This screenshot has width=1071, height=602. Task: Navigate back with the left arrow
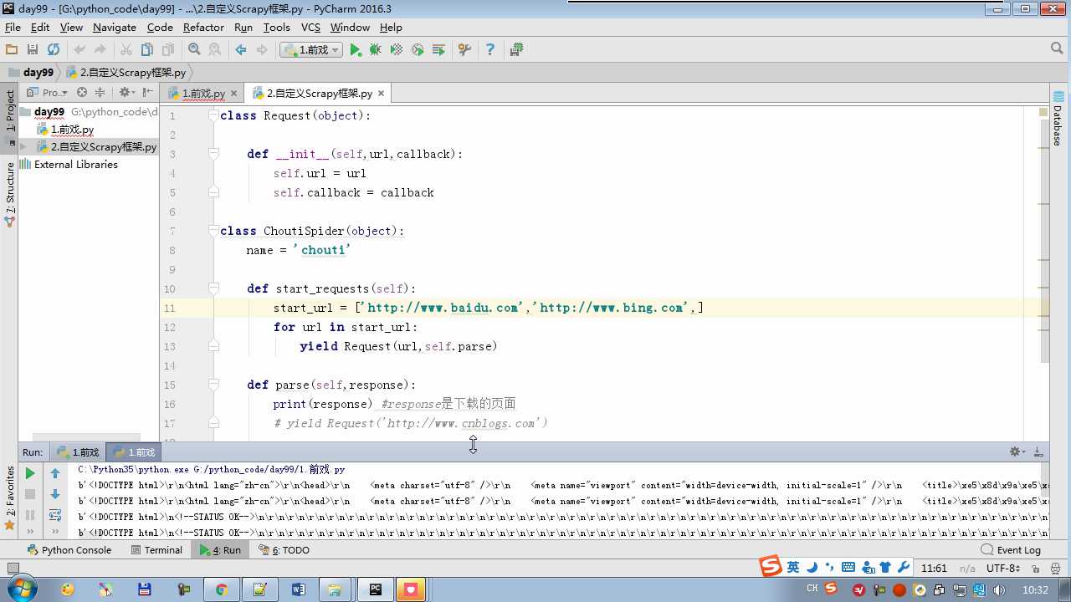[241, 50]
